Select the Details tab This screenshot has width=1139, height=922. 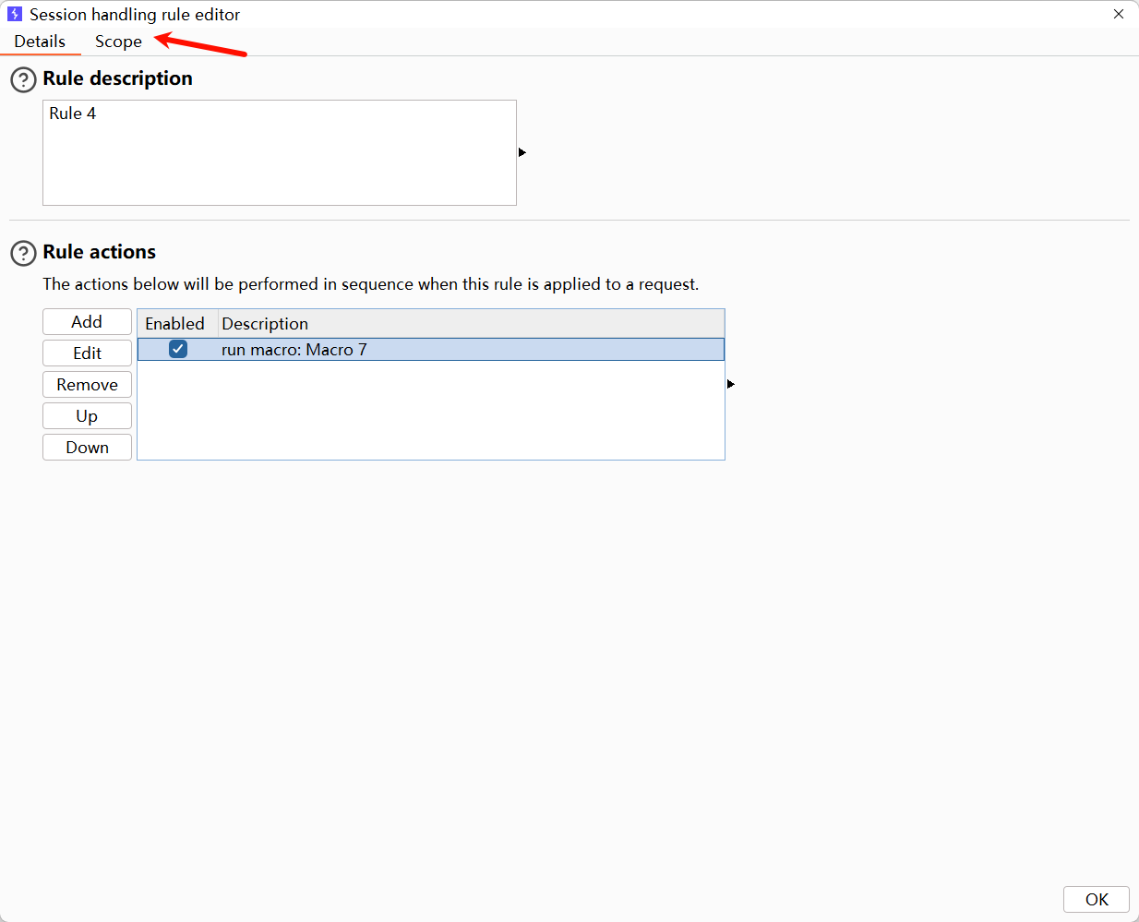(40, 42)
